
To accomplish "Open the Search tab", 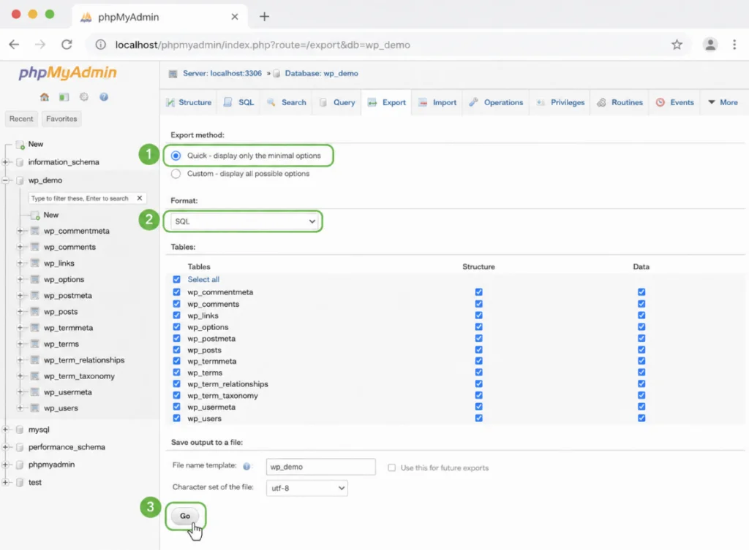I will tap(287, 102).
